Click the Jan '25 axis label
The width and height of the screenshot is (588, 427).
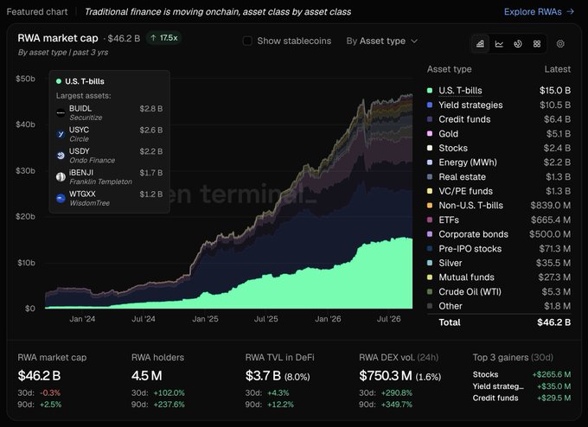pyautogui.click(x=205, y=319)
